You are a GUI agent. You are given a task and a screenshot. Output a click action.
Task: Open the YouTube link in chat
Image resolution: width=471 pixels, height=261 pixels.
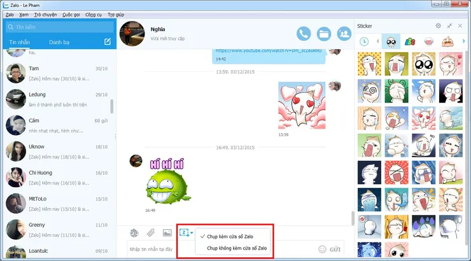[x=269, y=51]
